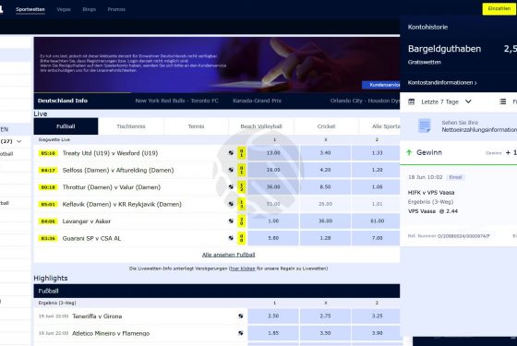Select odds 5.80 for Guarani SP win
Image resolution: width=517 pixels, height=346 pixels.
click(273, 238)
